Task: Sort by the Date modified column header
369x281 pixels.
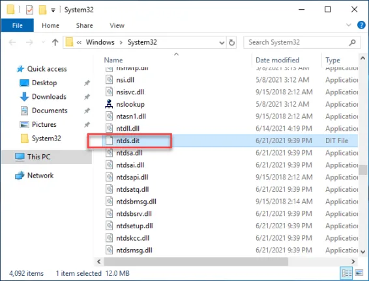Action: click(x=277, y=60)
